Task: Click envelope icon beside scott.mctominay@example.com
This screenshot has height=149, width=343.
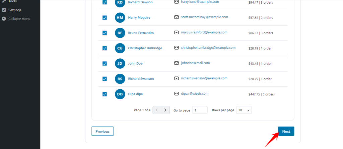Action: click(177, 17)
